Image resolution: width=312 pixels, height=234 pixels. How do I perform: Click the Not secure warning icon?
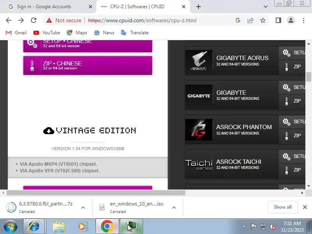(x=49, y=20)
